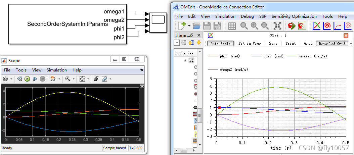Open dropdown arrow beside Scale Axes icon
The height and width of the screenshot is (155, 354).
[x=88, y=79]
